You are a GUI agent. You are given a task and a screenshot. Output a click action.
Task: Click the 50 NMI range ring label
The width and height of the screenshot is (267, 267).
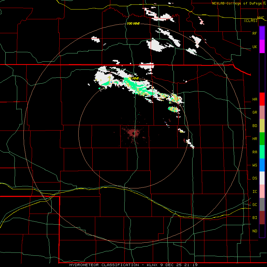pyautogui.click(x=133, y=79)
